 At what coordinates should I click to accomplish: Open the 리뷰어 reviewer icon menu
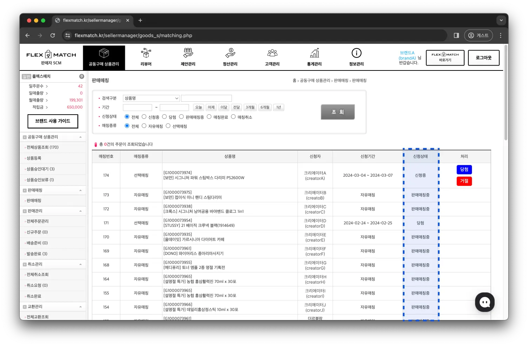coord(146,53)
